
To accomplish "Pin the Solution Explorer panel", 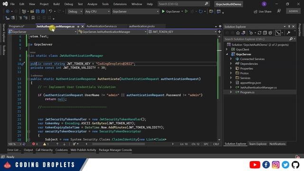I will (x=289, y=27).
